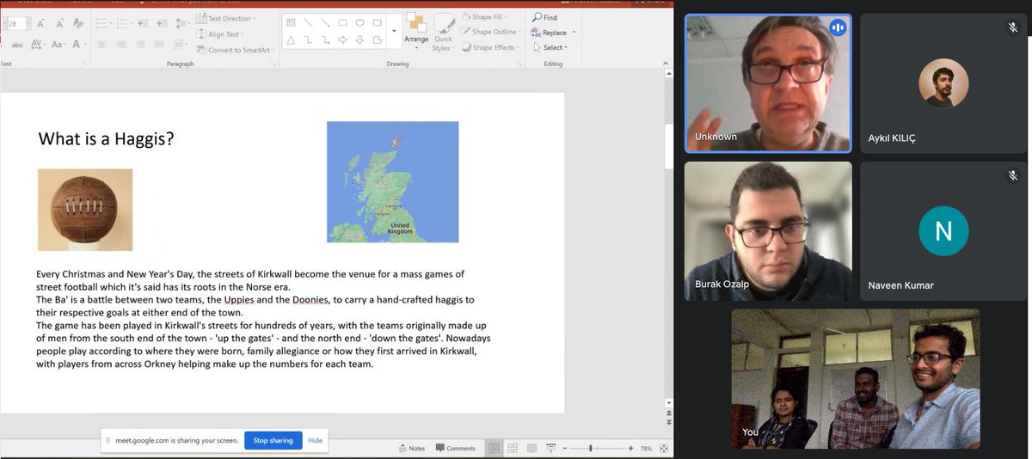Click the Unknown speaker's video tile
The image size is (1032, 459).
(768, 83)
